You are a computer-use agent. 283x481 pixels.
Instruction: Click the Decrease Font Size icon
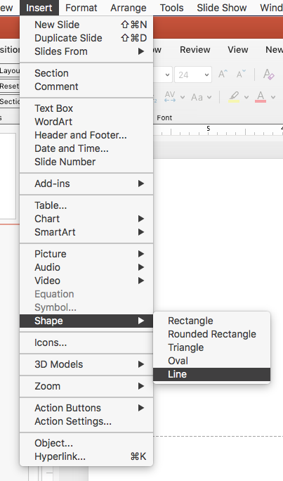pyautogui.click(x=241, y=75)
